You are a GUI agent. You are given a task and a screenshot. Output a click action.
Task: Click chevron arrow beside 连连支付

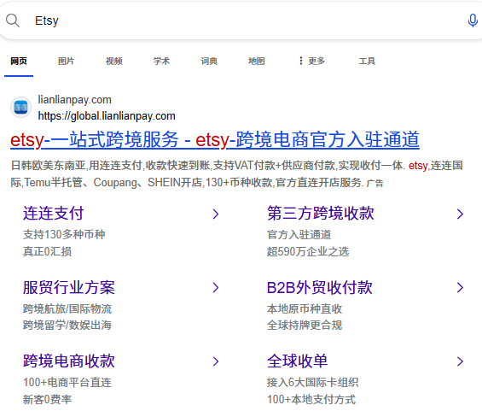coord(216,214)
